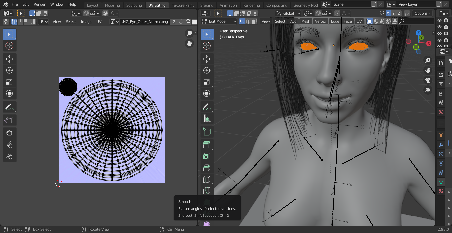
Task: Click the red X axis gizmo handle
Action: [429, 43]
